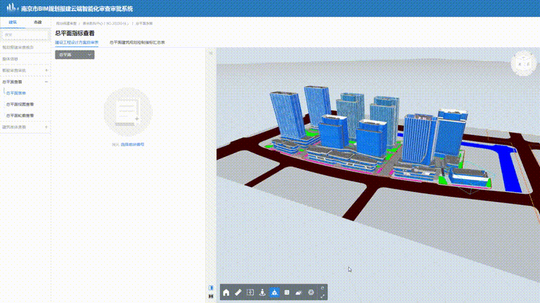Select the 市政 tab in sidebar
Viewport: 540px width, 303px height.
(x=37, y=22)
